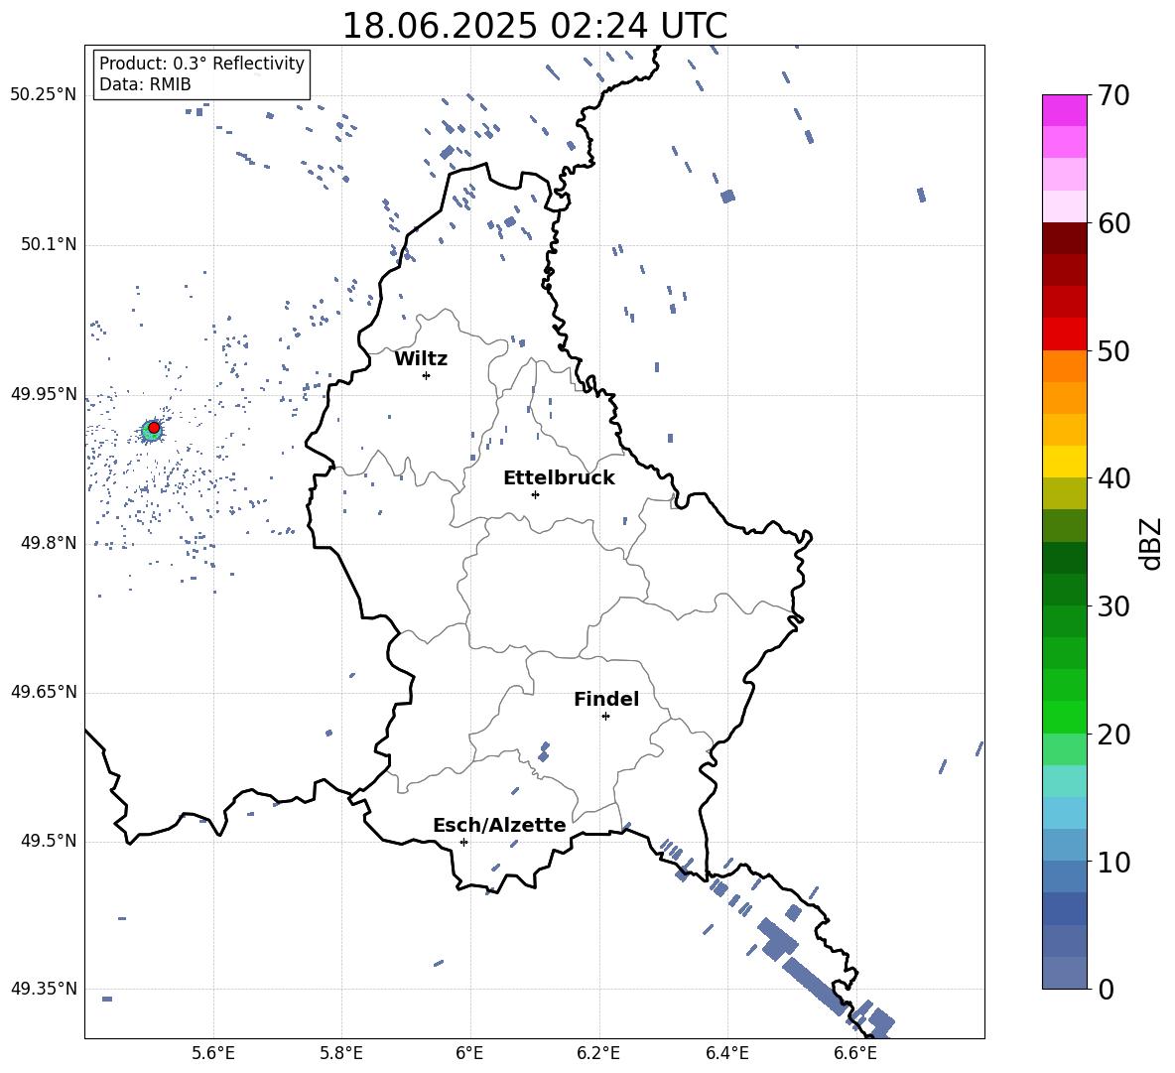Click the colorbar tick value 50
The width and height of the screenshot is (1175, 1073).
click(1113, 350)
